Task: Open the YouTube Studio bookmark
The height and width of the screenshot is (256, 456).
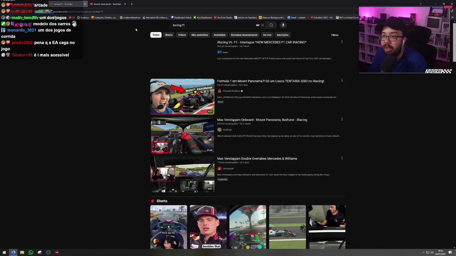Action: click(223, 17)
